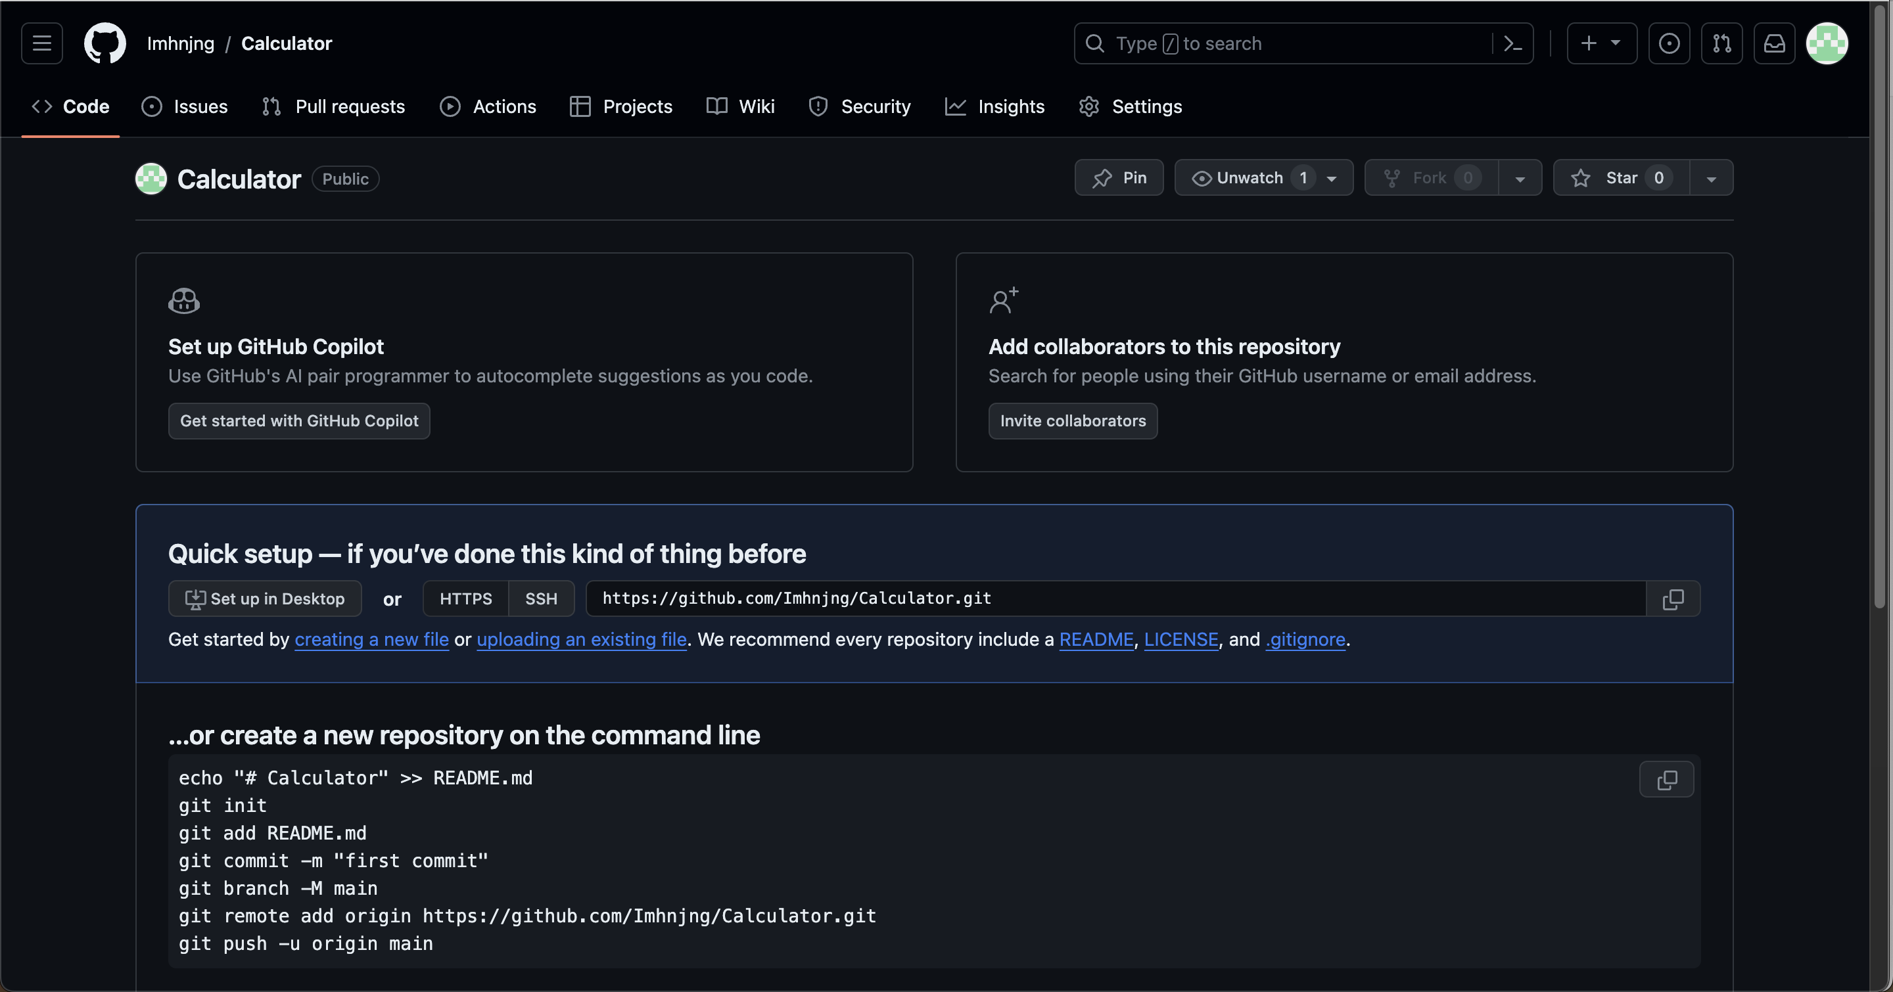
Task: Open the user avatar menu
Action: click(x=1827, y=43)
